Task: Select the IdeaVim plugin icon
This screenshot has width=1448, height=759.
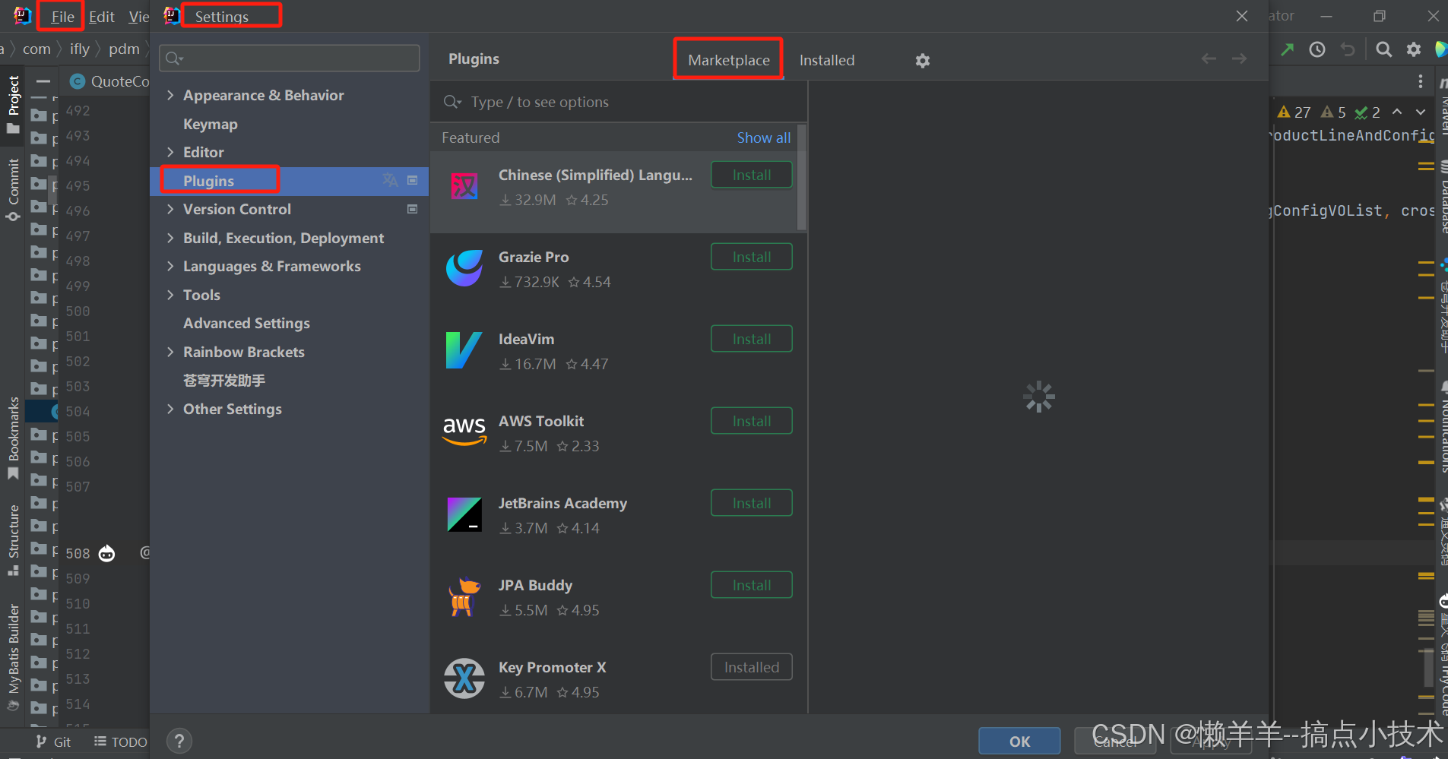Action: pyautogui.click(x=464, y=350)
